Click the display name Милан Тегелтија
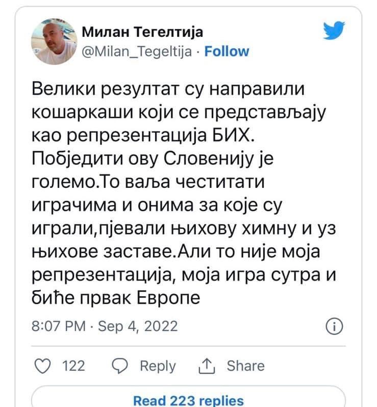 (x=142, y=33)
